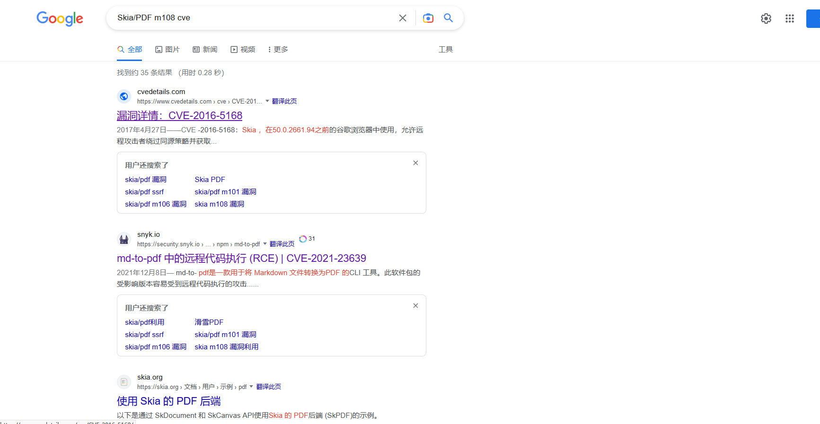Expand dropdown arrow for snyk.io result
This screenshot has width=820, height=424.
[265, 244]
